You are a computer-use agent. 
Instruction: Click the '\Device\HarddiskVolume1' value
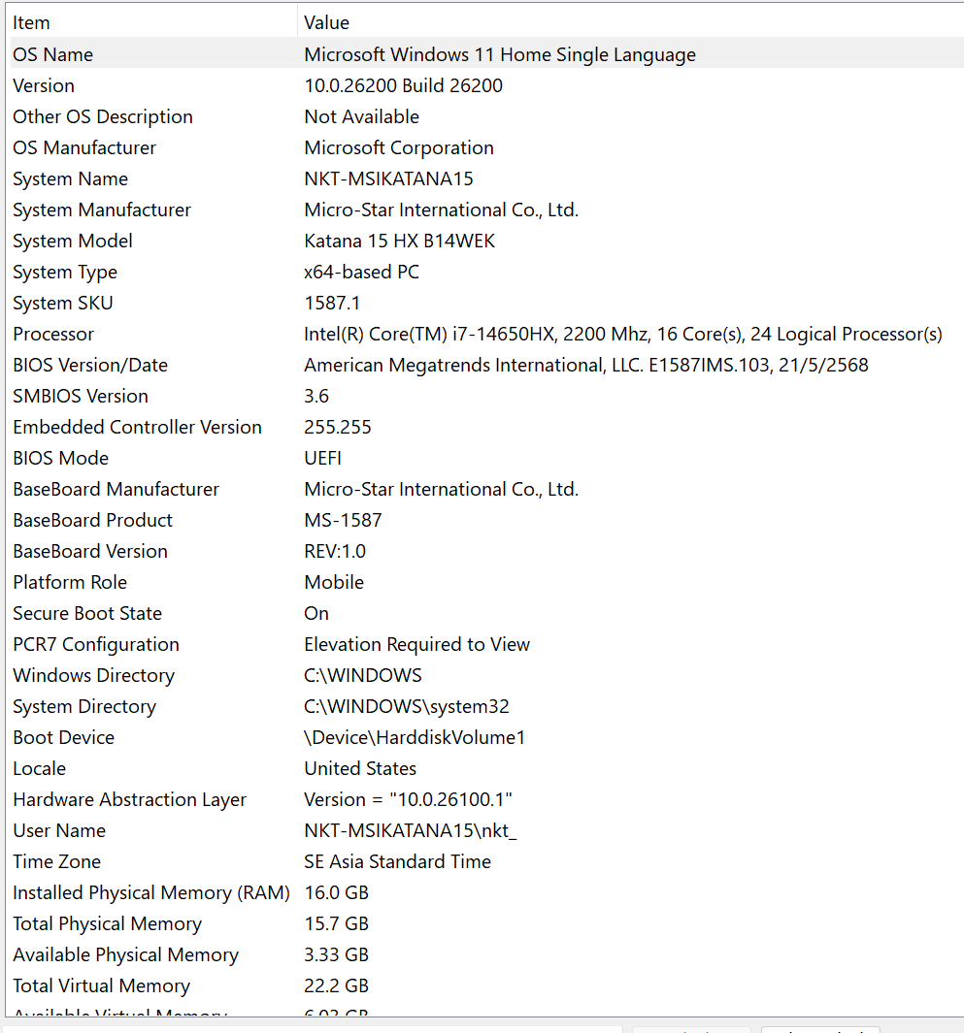coord(415,737)
